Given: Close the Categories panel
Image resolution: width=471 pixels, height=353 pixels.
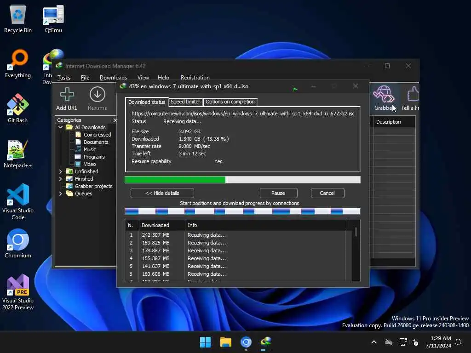Looking at the screenshot, I should [x=115, y=120].
